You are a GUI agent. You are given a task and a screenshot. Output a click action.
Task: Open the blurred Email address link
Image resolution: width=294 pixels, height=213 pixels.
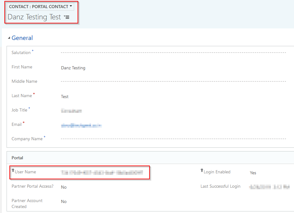[x=81, y=126]
